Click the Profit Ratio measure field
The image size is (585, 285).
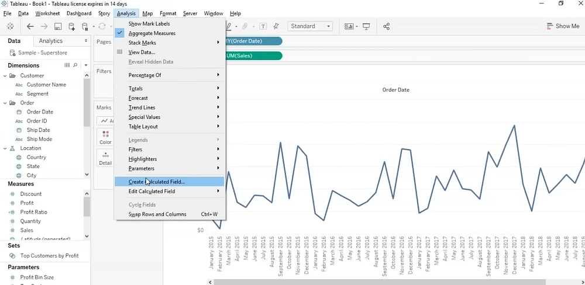click(33, 212)
